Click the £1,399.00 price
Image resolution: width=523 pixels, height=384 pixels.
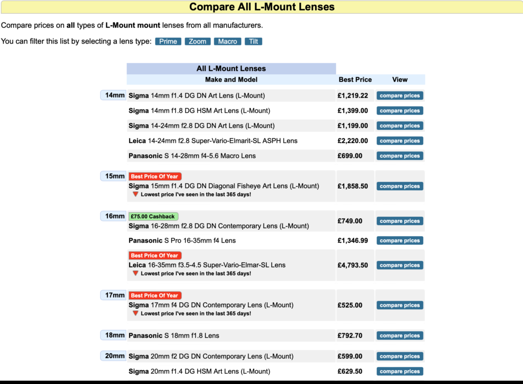click(353, 110)
